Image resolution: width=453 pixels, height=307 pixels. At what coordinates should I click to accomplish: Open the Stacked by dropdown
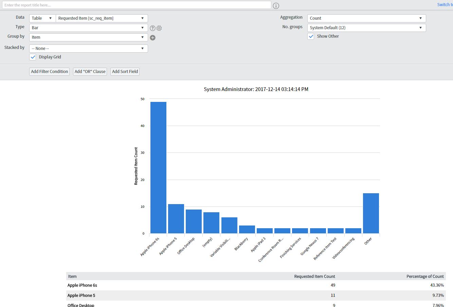88,49
